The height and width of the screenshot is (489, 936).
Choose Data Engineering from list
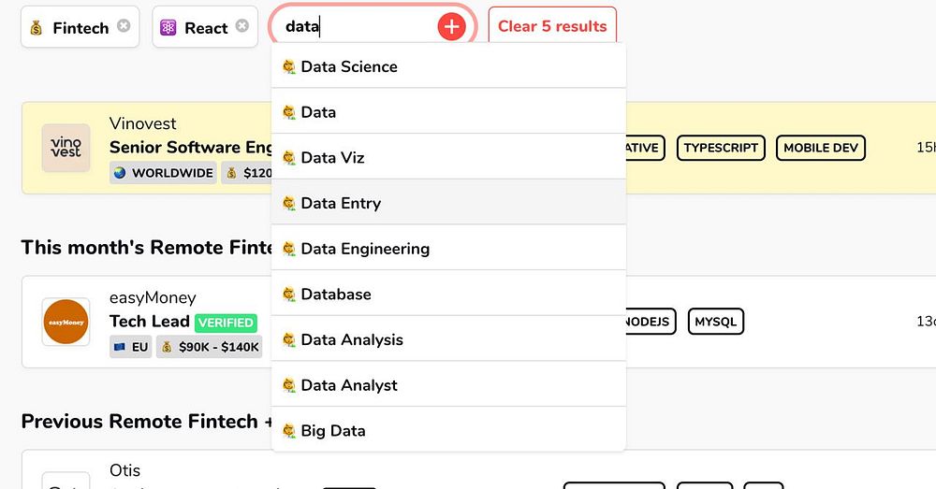[365, 249]
